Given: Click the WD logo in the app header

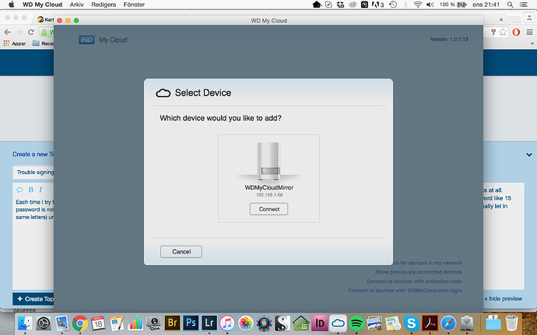Looking at the screenshot, I should 86,40.
